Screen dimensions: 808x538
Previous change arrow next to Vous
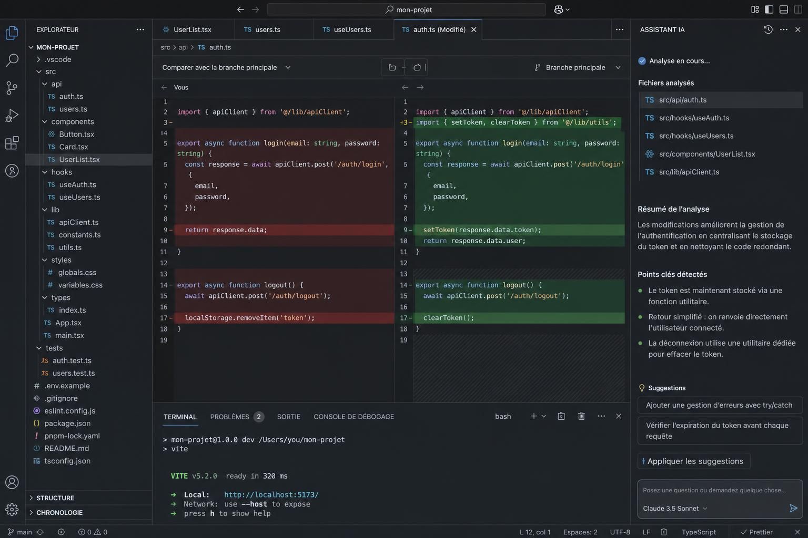[164, 87]
